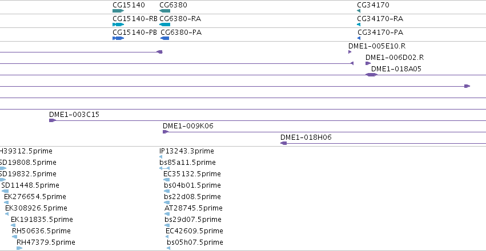The width and height of the screenshot is (486, 251).
Task: Select the SD11448.5prime EST glyph
Action: [5, 191]
